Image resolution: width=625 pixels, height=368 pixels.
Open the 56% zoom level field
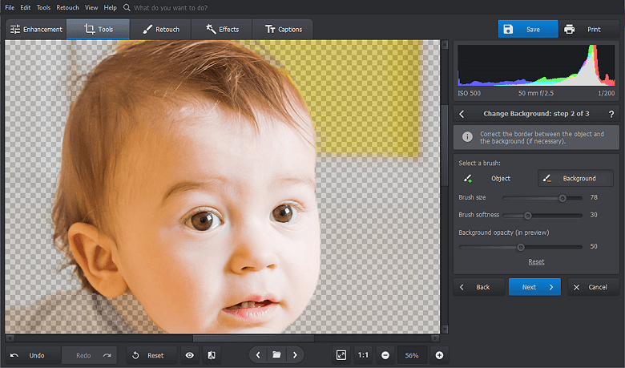(x=412, y=355)
